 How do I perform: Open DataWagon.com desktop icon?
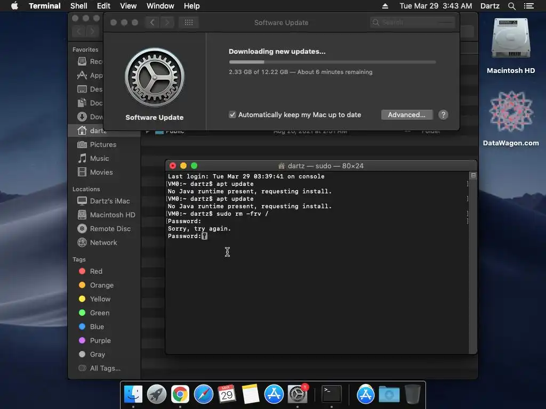[x=511, y=118]
